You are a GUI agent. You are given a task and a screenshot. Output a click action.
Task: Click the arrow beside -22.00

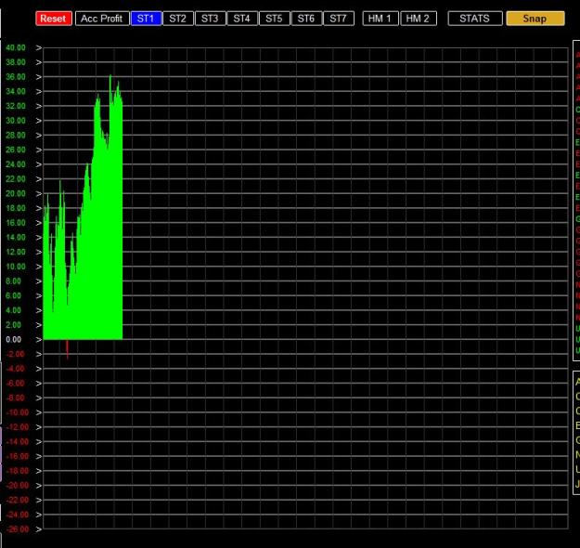tap(39, 500)
